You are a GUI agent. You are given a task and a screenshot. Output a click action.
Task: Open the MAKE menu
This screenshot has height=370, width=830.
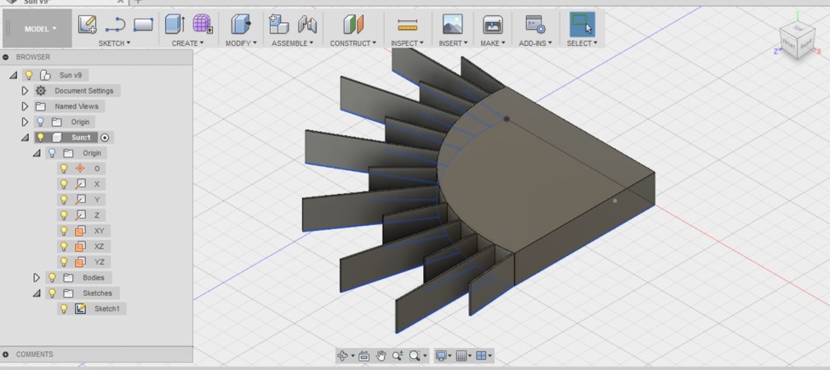[493, 43]
